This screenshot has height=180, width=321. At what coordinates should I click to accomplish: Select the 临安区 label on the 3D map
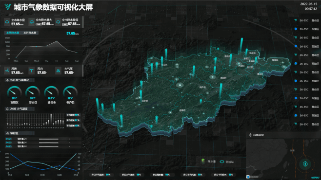coord(164,65)
